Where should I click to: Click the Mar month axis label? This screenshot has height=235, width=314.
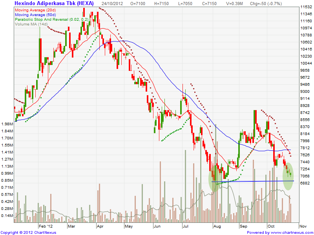tap(71, 226)
